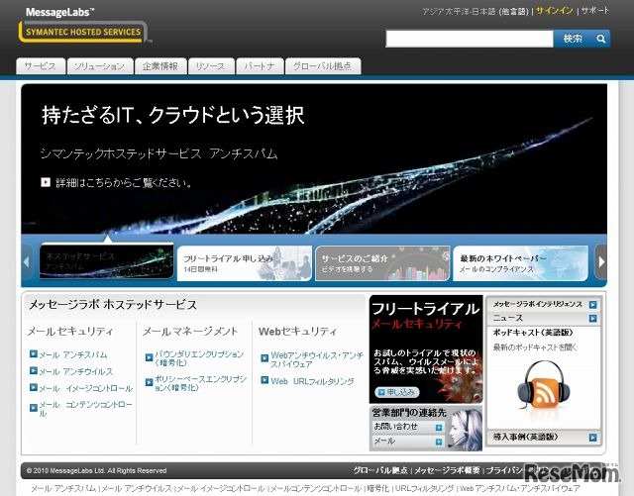Screen dimensions: 634x496
Task: Select the サービスのご紹介 carousel thumbnail
Action: [x=382, y=263]
